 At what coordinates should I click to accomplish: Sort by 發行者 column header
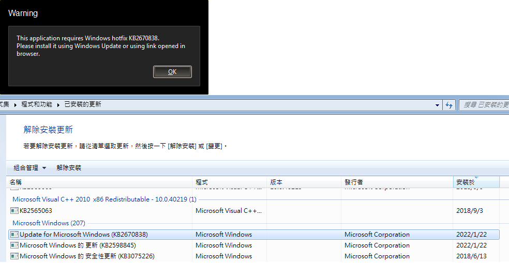pos(397,182)
